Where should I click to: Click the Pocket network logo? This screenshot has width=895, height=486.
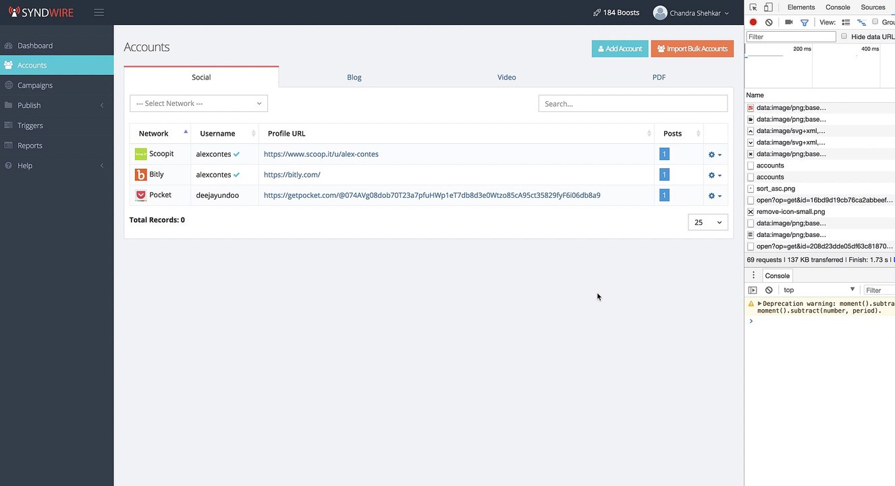click(140, 195)
